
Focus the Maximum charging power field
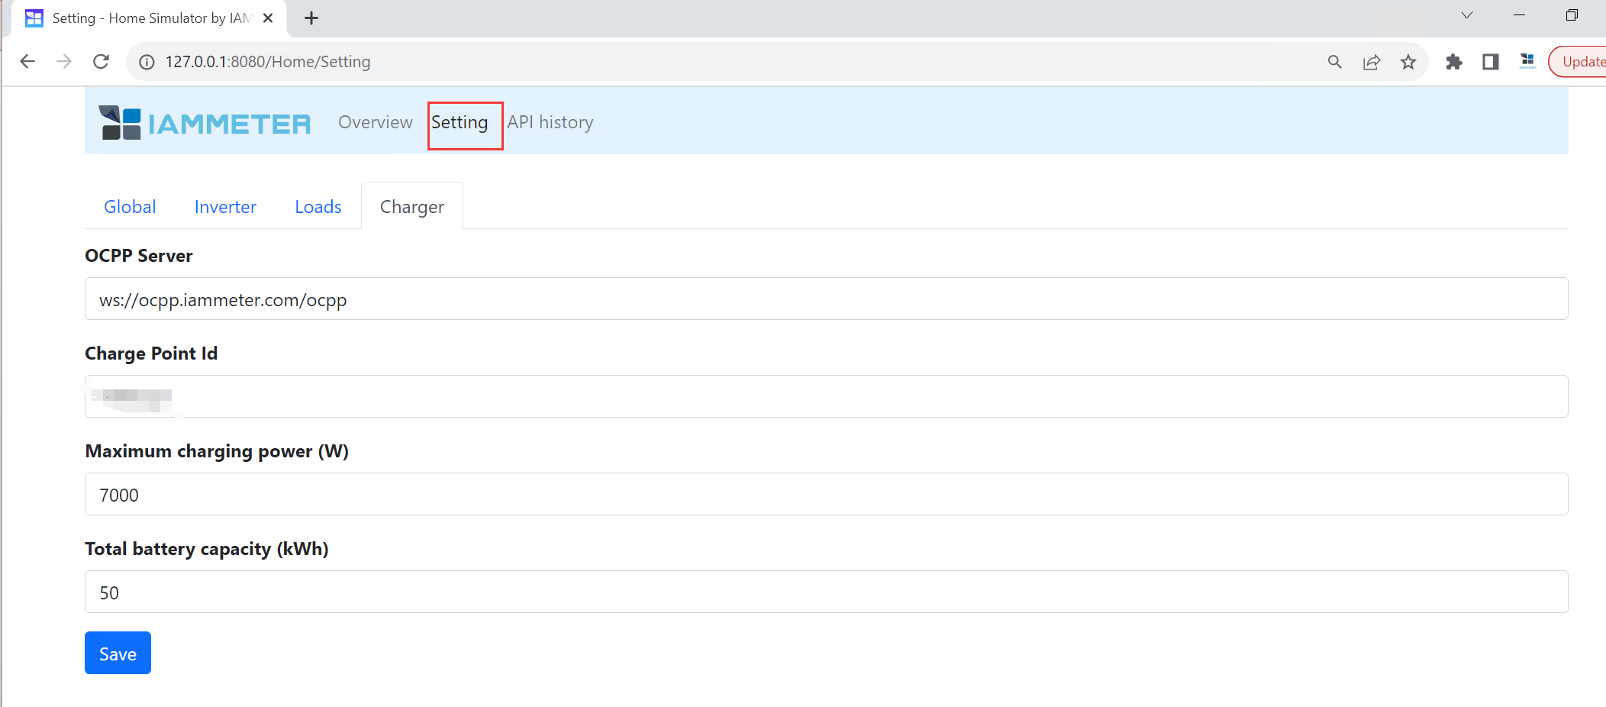(x=826, y=495)
